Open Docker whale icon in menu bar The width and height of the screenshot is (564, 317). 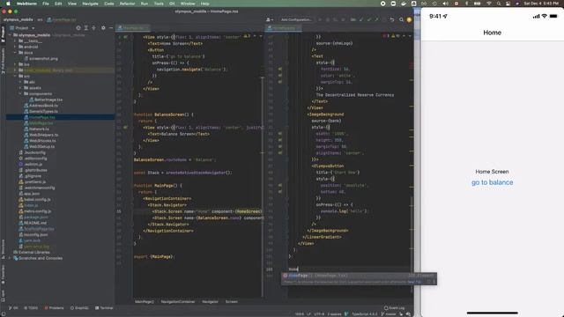coord(404,4)
